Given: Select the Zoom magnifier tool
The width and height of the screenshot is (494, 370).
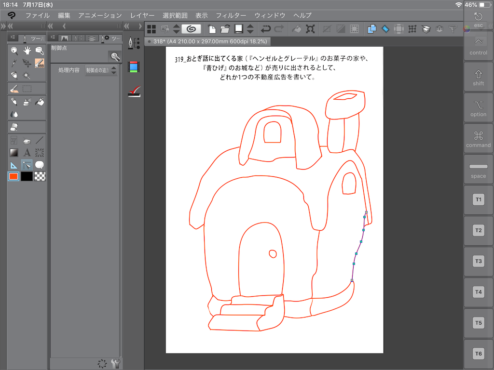Looking at the screenshot, I should pos(14,51).
